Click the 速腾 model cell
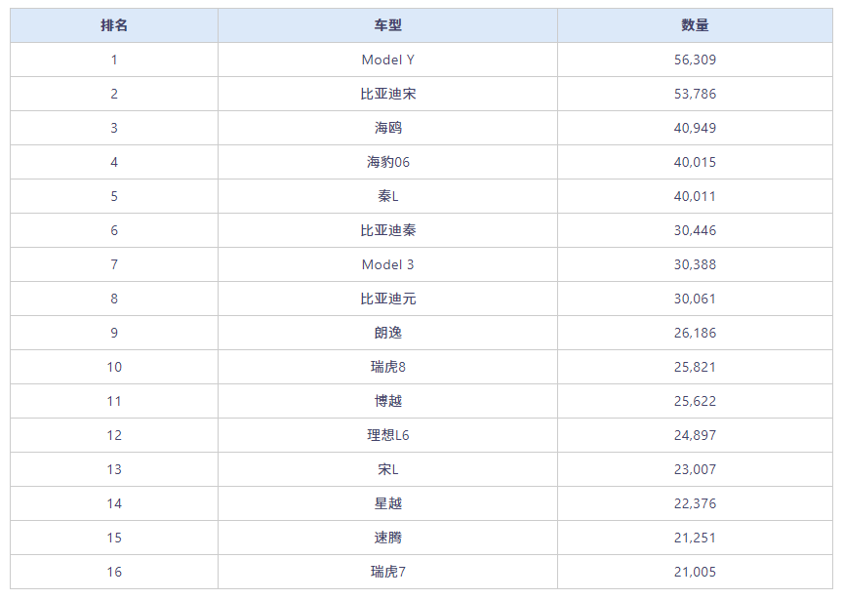Viewport: 843px width, 599px height. point(387,538)
